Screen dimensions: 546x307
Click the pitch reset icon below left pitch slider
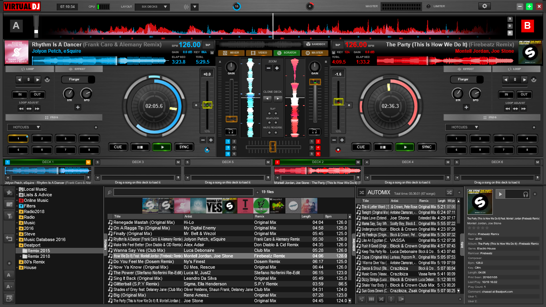coord(207,150)
